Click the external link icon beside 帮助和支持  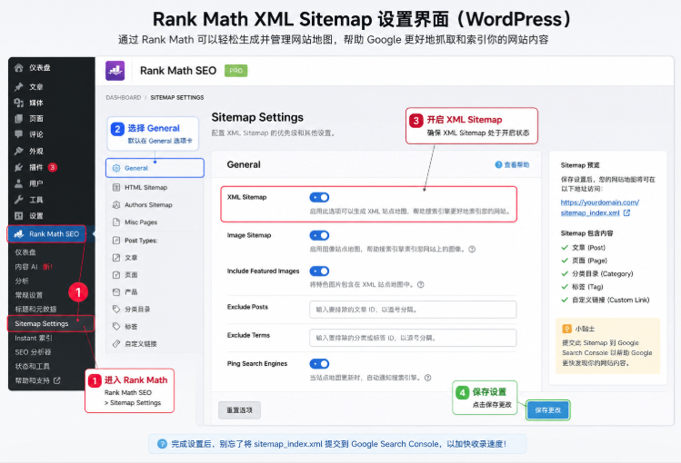point(57,380)
